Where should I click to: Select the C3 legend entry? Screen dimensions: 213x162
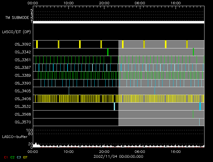coord(19,157)
